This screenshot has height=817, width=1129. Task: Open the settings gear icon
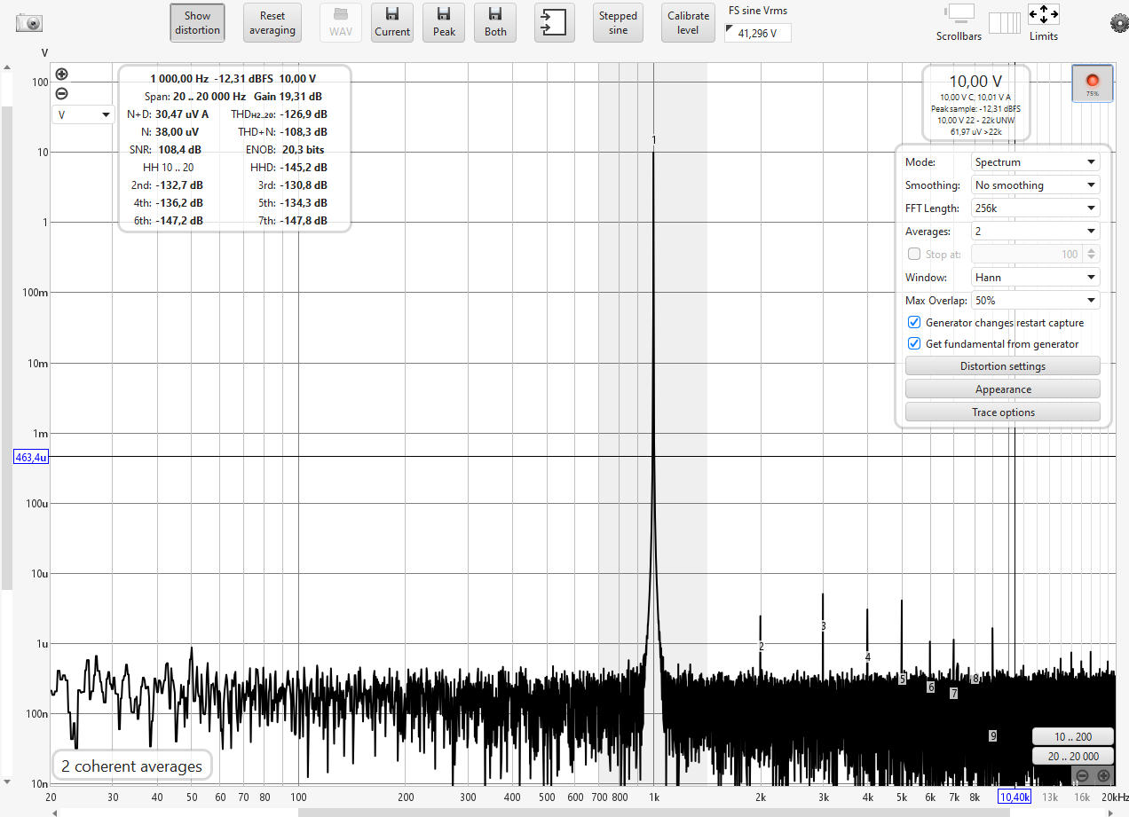[x=1117, y=23]
